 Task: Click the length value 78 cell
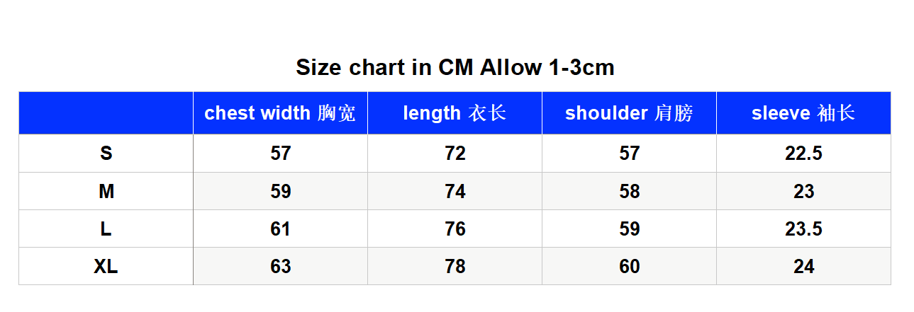pyautogui.click(x=455, y=266)
